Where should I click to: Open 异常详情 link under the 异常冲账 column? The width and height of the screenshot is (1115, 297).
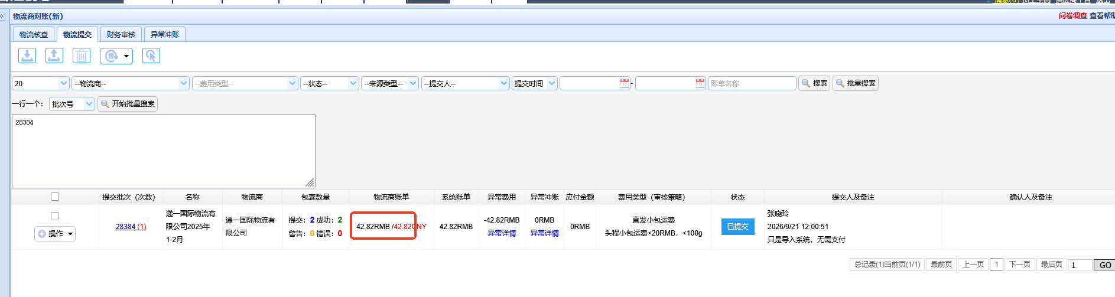(545, 233)
